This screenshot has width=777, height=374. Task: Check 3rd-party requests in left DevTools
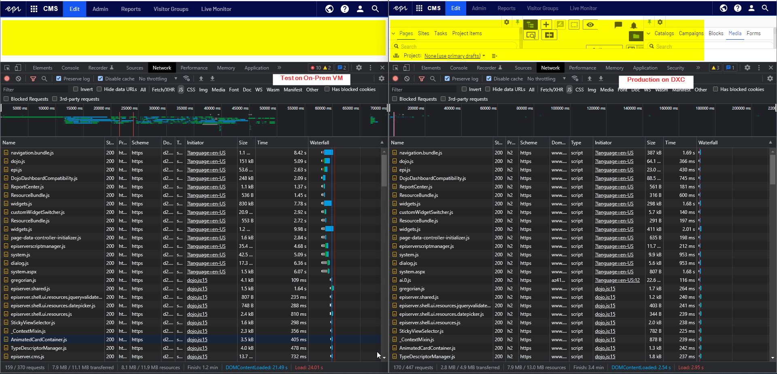(x=55, y=99)
